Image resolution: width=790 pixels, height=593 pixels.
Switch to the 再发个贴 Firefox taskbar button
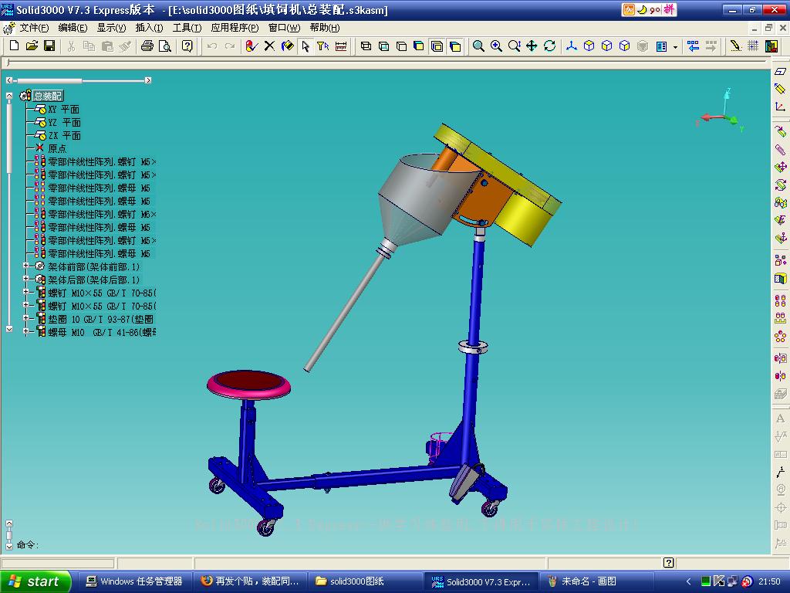(x=251, y=581)
